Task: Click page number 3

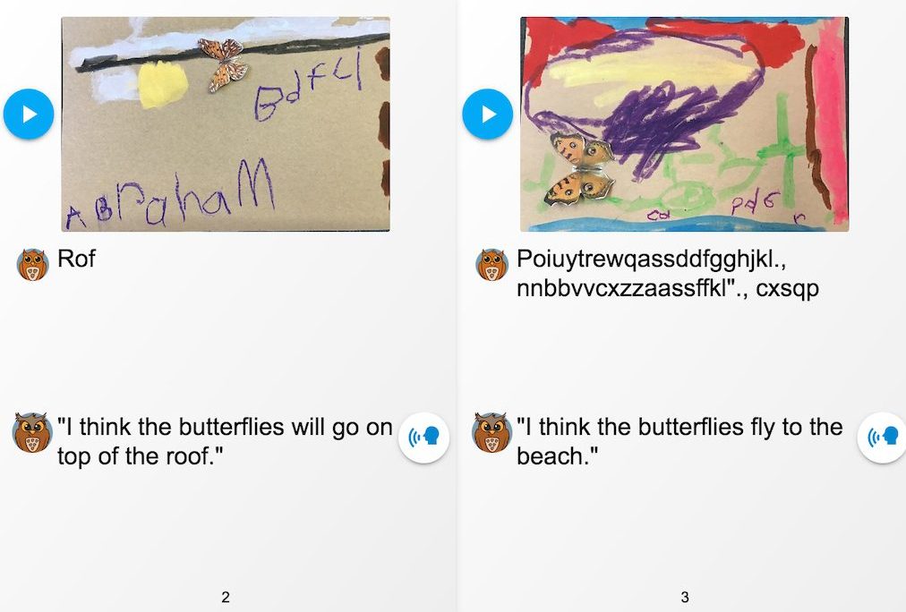Action: (685, 597)
